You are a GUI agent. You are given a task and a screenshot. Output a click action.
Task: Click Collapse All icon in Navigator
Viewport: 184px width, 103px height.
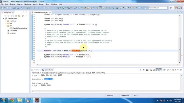click(16, 16)
